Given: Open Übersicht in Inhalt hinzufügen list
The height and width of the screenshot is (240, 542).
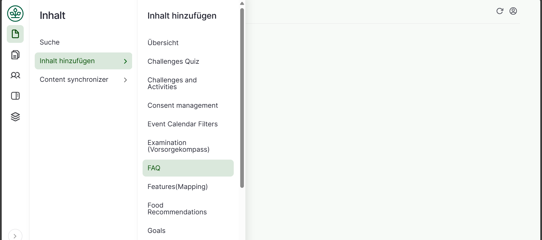Looking at the screenshot, I should tap(163, 43).
